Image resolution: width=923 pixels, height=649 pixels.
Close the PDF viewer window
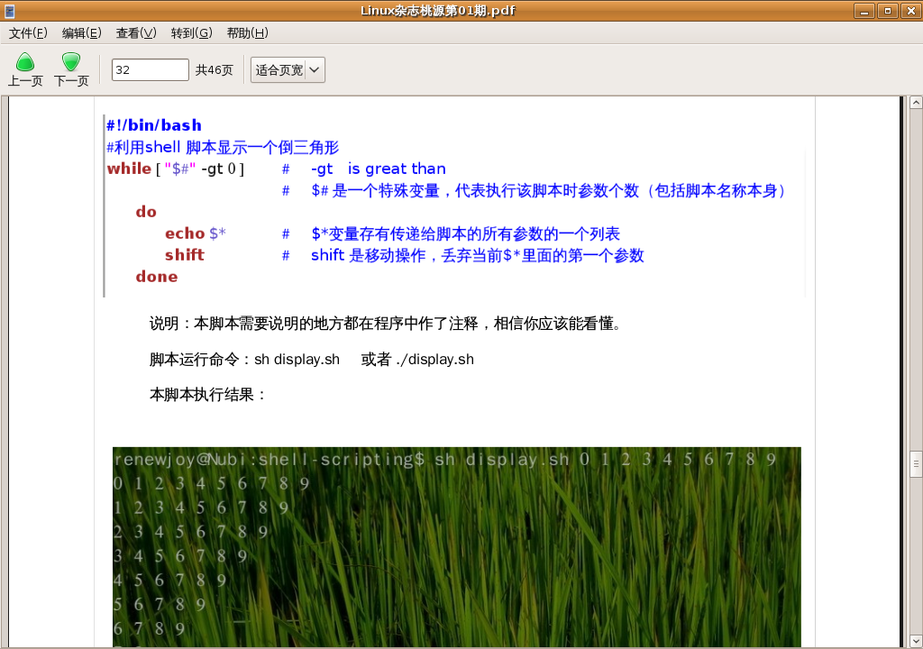coord(911,11)
